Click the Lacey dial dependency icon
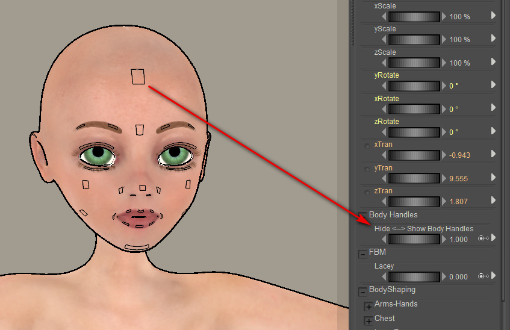The height and width of the screenshot is (330, 510). click(x=482, y=276)
